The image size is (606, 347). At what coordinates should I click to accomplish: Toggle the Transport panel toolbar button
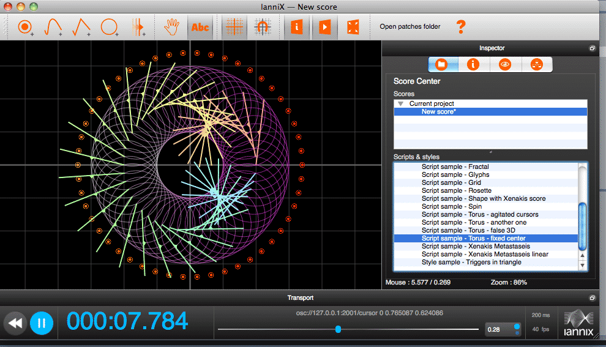click(x=324, y=27)
